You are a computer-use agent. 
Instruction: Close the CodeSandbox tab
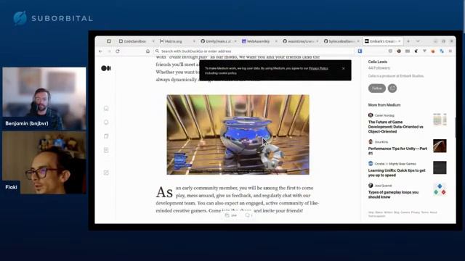pyautogui.click(x=153, y=41)
